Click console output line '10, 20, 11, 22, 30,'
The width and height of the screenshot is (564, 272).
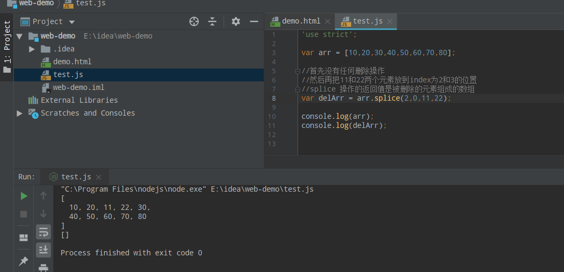click(110, 207)
